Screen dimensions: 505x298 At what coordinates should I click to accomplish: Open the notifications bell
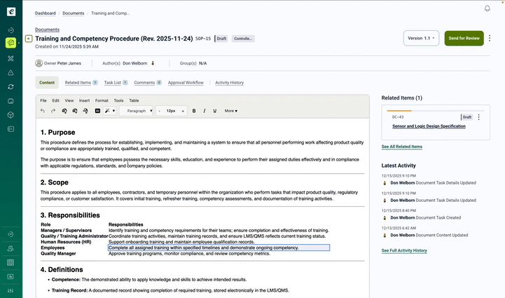pyautogui.click(x=487, y=8)
